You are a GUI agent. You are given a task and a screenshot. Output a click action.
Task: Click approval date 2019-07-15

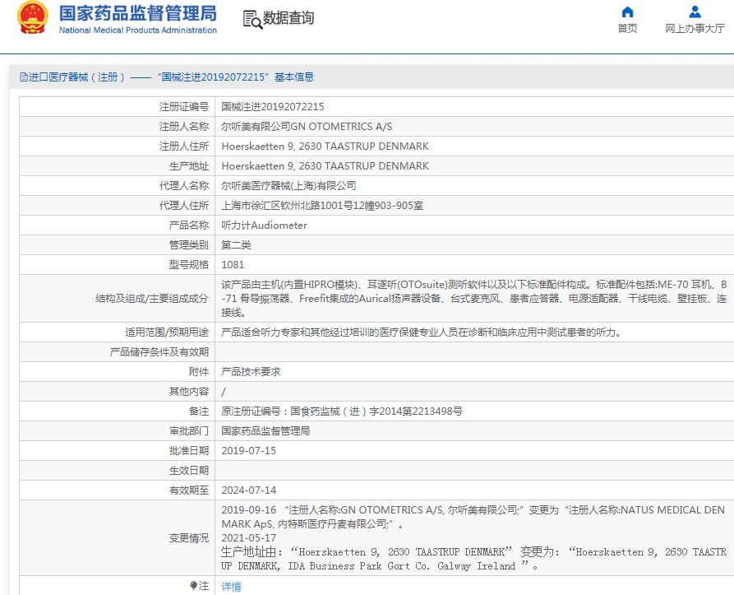coord(248,451)
